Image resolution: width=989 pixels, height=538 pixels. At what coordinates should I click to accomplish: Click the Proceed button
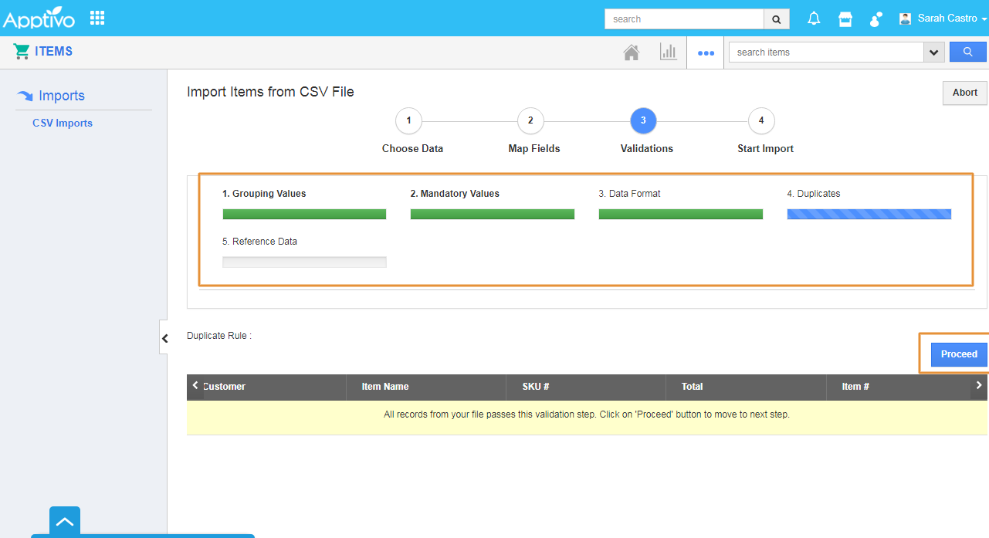[959, 354]
